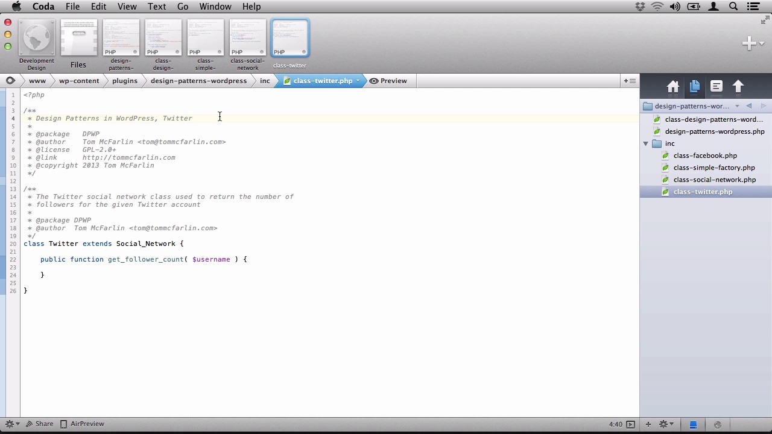
Task: Click the sidebar add plus button
Action: coord(648,424)
